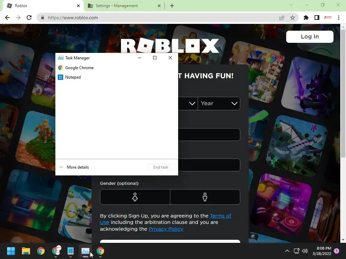The image size is (346, 259).
Task: Click End task in Task Manager
Action: coord(161,167)
